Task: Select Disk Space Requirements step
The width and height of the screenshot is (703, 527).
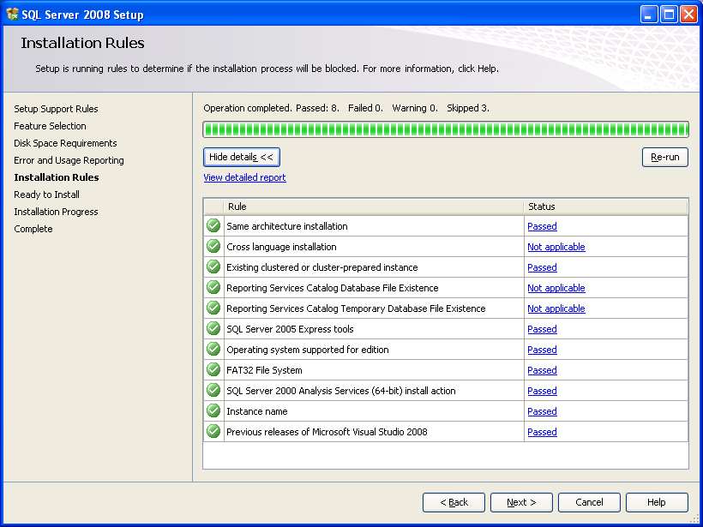Action: point(65,143)
